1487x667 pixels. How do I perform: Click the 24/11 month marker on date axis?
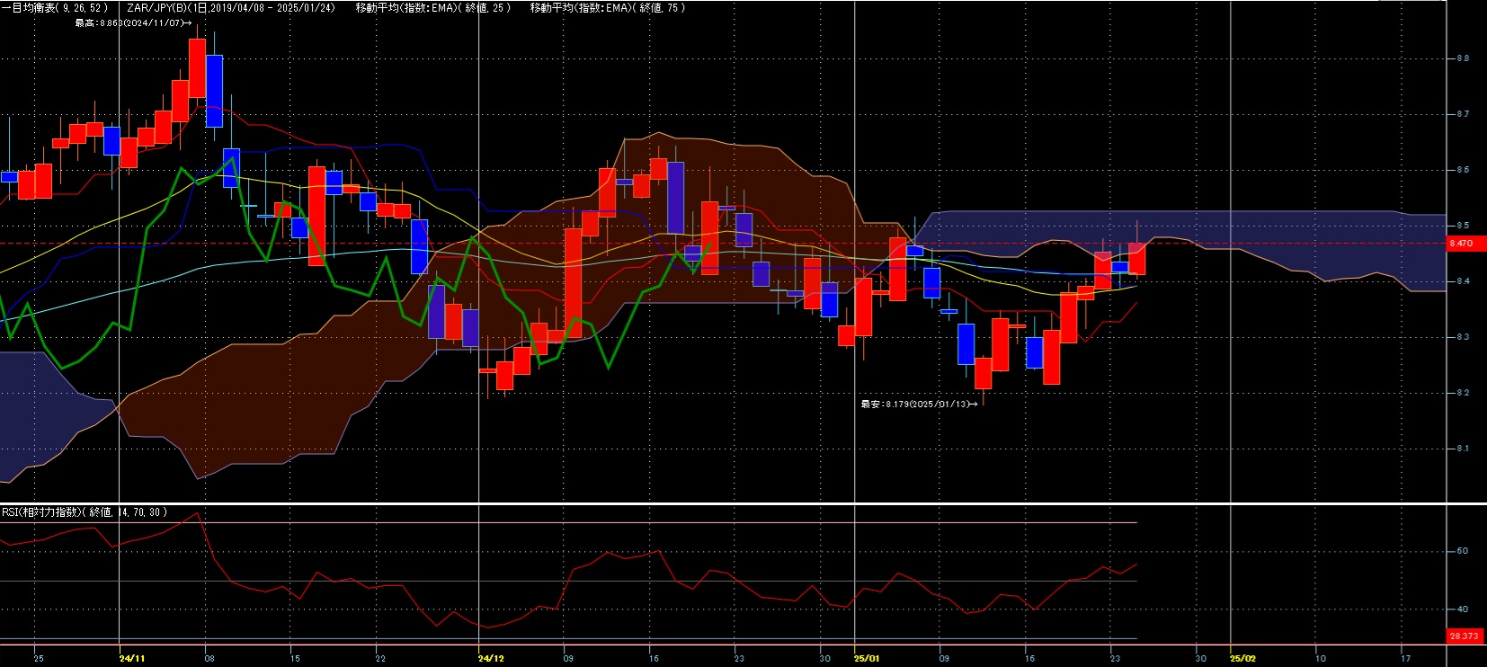(132, 659)
